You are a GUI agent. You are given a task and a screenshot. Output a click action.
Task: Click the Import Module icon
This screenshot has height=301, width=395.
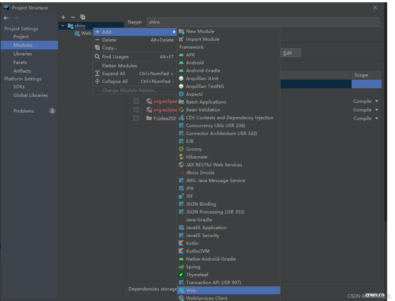pyautogui.click(x=181, y=39)
